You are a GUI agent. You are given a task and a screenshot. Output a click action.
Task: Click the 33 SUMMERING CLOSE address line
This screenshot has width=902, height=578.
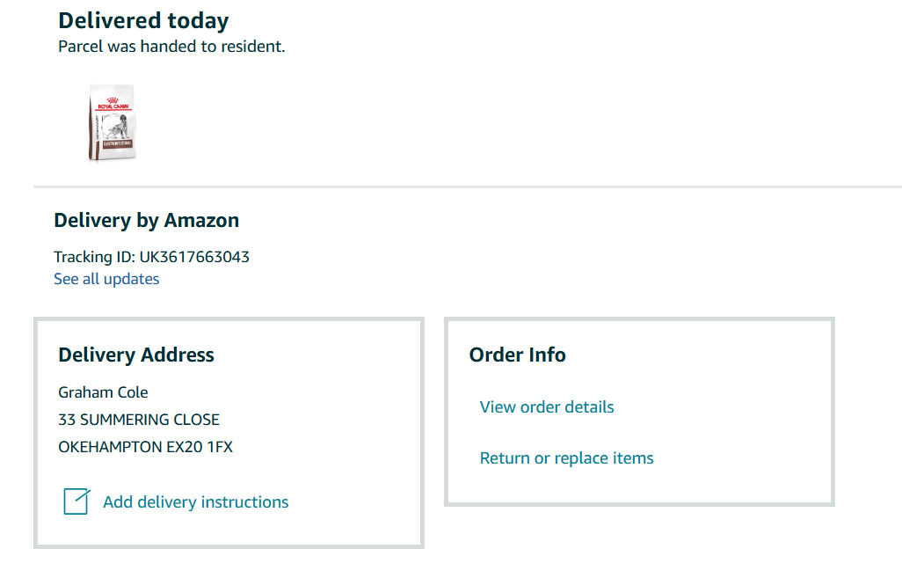tap(139, 420)
